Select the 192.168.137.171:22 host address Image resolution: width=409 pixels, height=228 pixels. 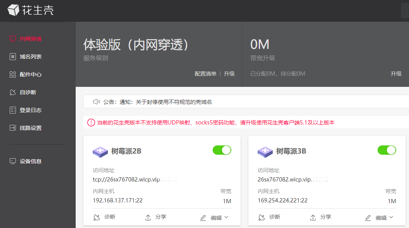pos(118,200)
